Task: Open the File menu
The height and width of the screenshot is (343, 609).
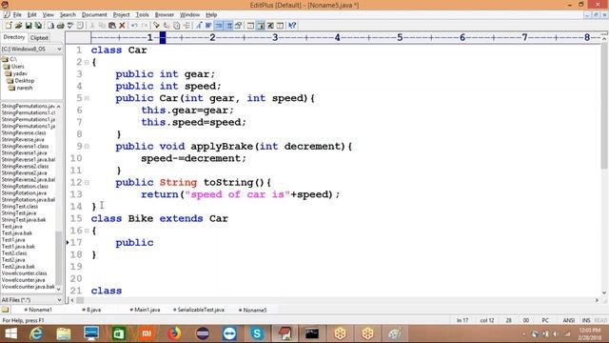Action: pyautogui.click(x=17, y=15)
